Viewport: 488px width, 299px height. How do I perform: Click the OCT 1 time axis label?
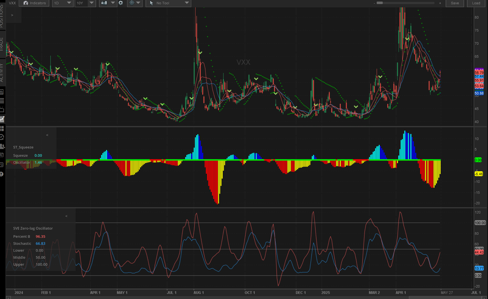(250, 293)
